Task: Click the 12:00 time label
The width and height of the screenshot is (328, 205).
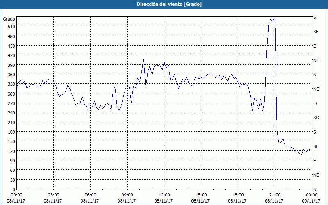Action: (164, 195)
